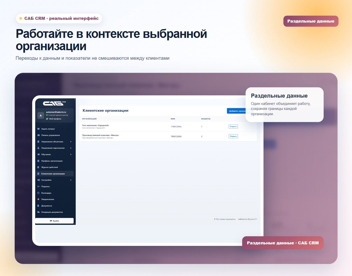The image size is (352, 276).
Task: Click the user avatar with letter A
Action: pyautogui.click(x=41, y=115)
